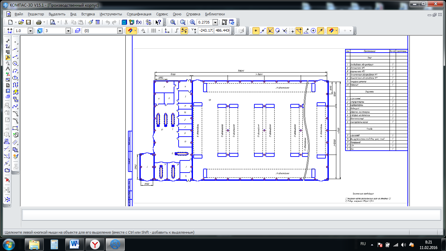
Task: Expand the grid dropdown arrow
Action: click(x=159, y=31)
